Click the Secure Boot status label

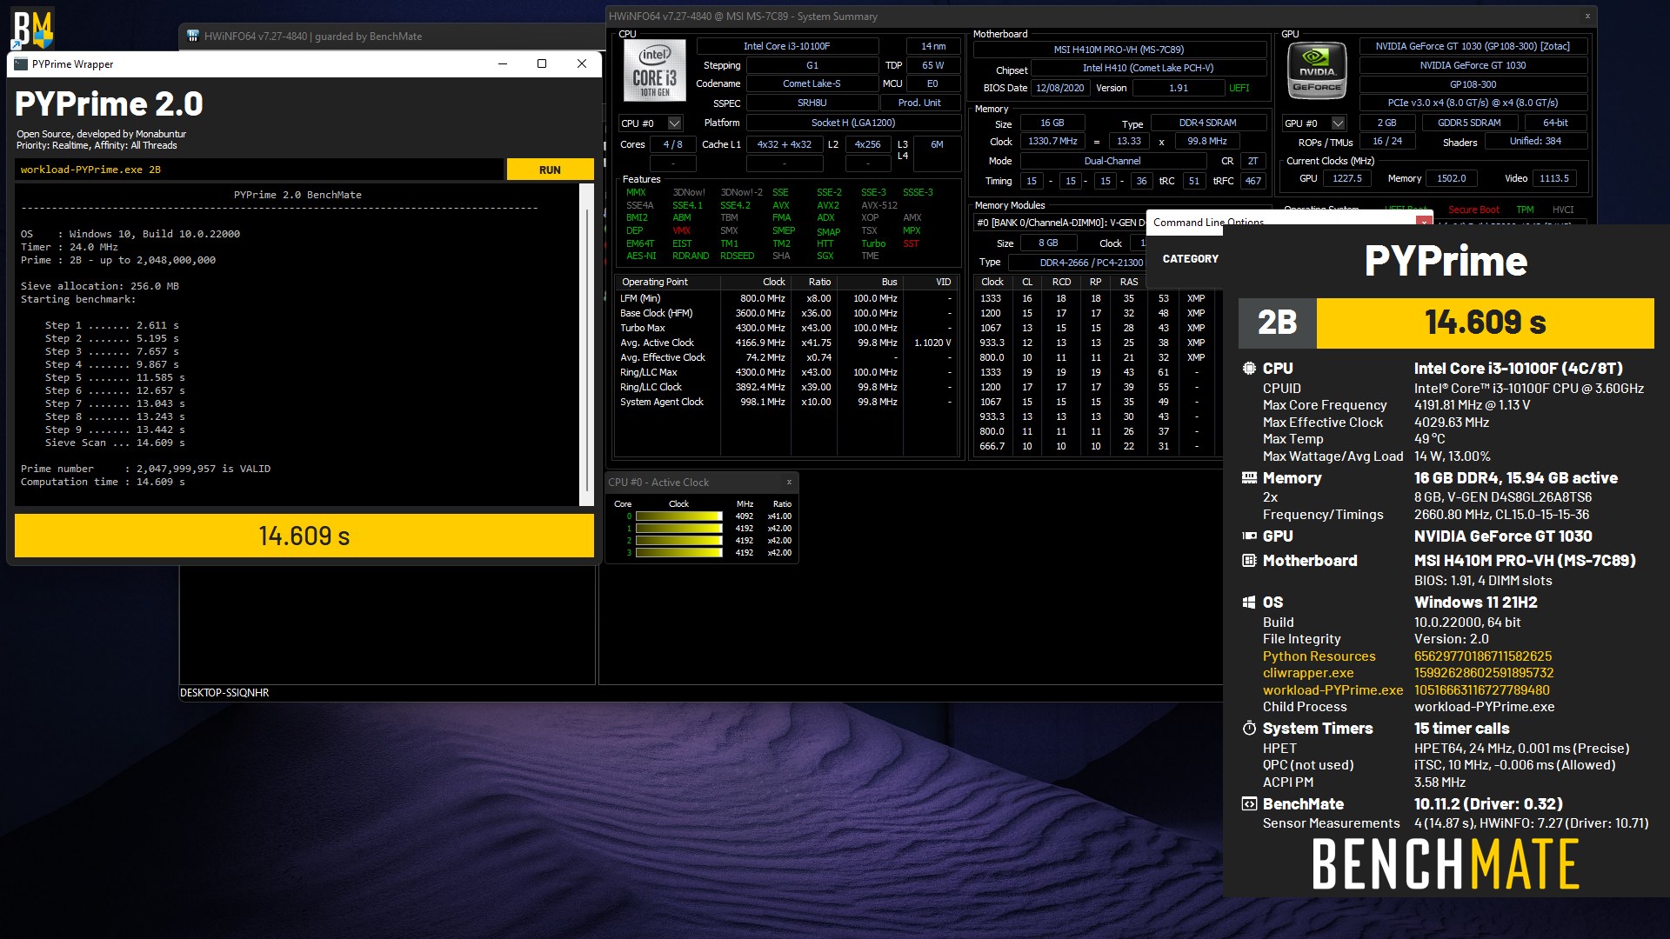[1473, 210]
